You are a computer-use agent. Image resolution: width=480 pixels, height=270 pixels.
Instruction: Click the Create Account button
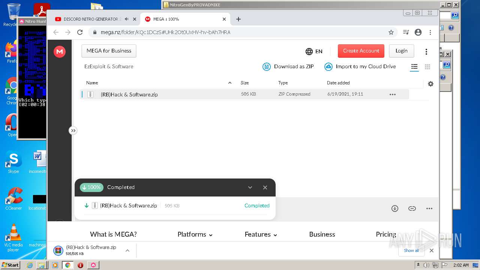pos(361,51)
